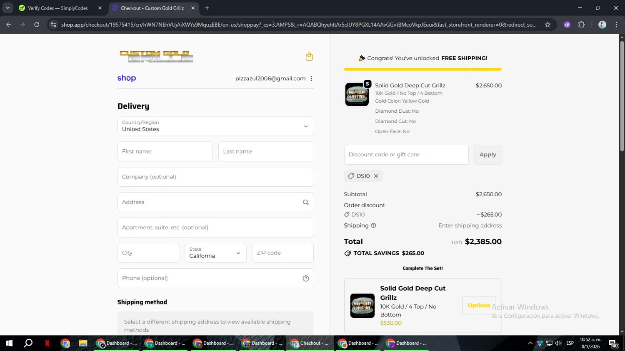Remove the DS10 discount code

[376, 176]
